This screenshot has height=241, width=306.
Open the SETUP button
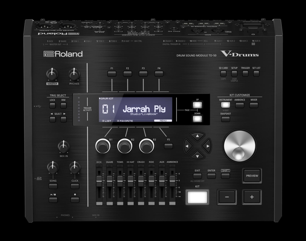(234, 73)
